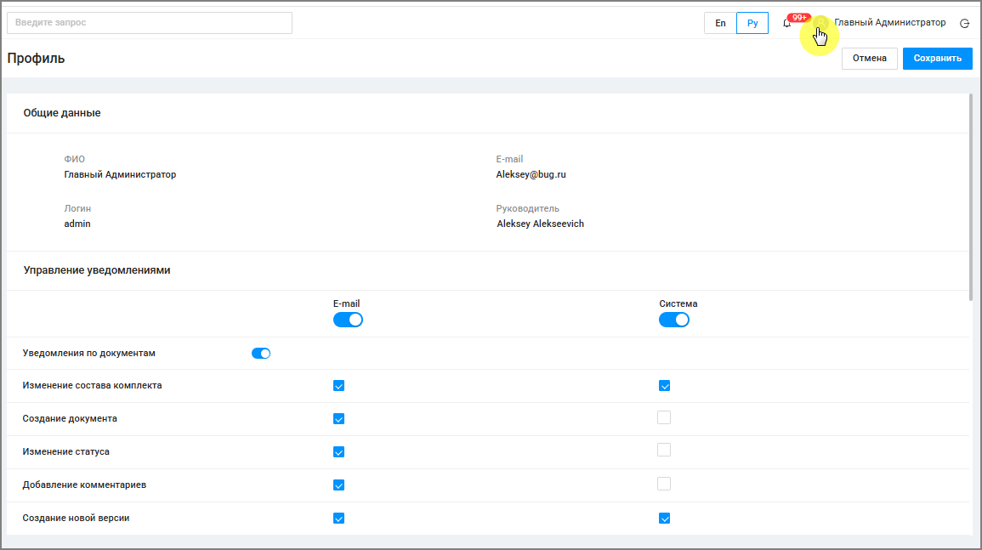
Task: Click the Сохранить button
Action: [937, 59]
